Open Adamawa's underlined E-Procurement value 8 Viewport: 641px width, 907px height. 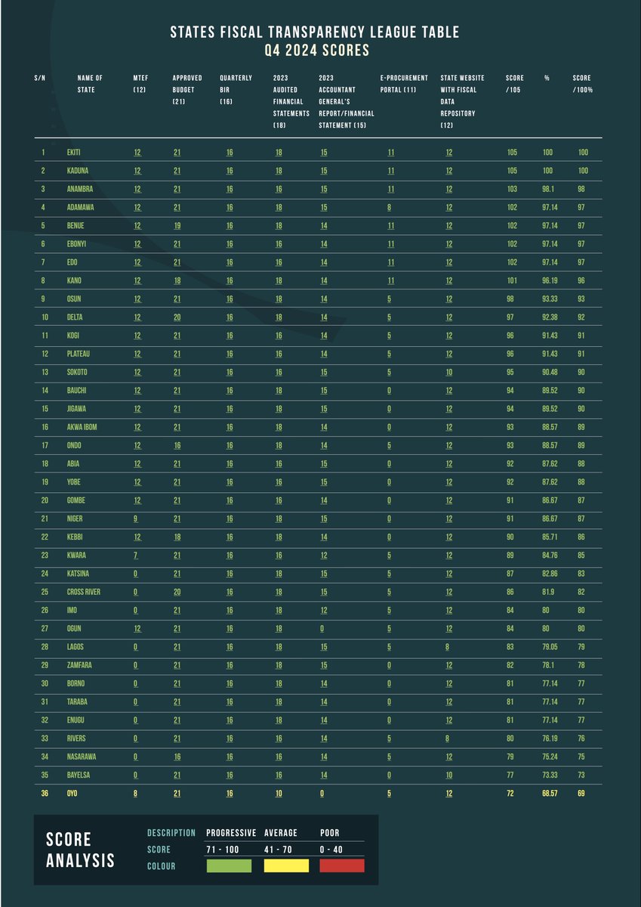tap(391, 207)
